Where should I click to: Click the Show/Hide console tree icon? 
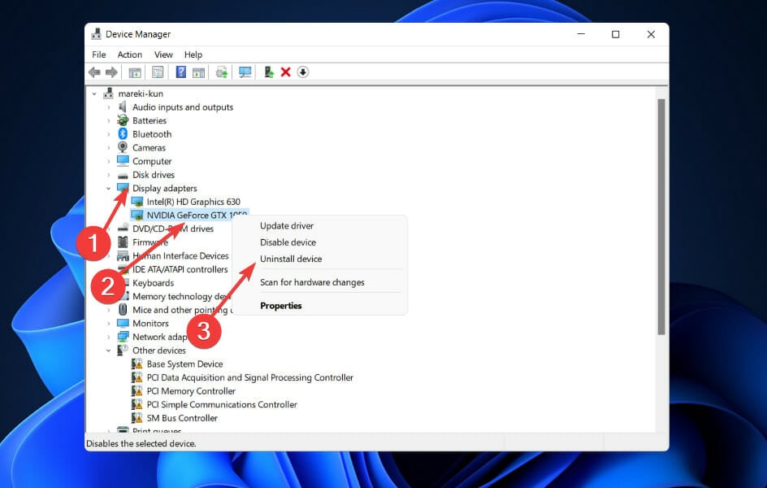tap(134, 72)
